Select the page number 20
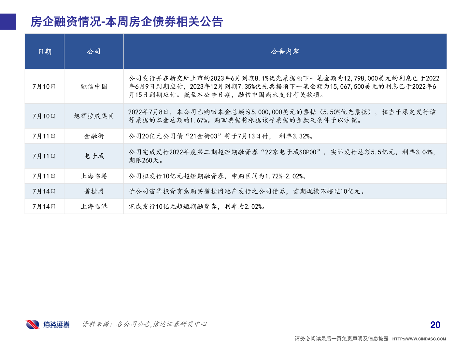 coord(434,324)
